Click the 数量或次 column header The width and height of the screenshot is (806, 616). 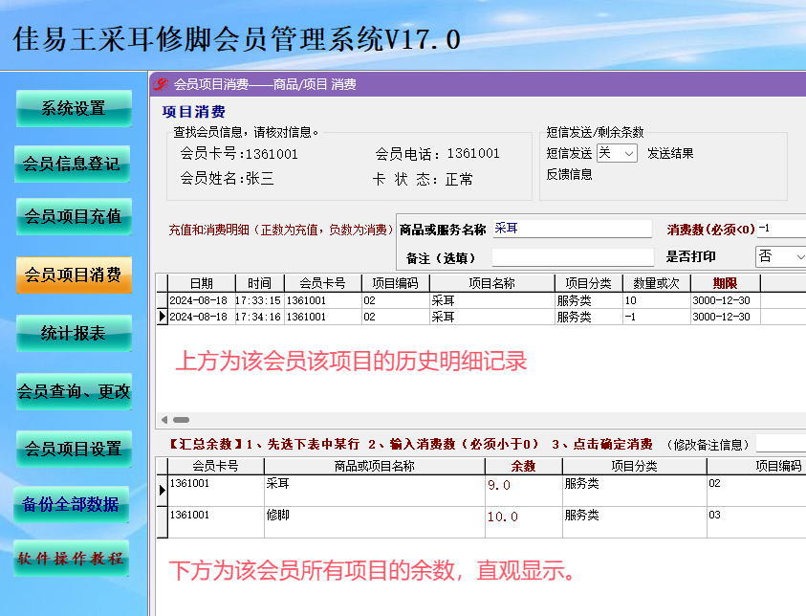pos(657,283)
